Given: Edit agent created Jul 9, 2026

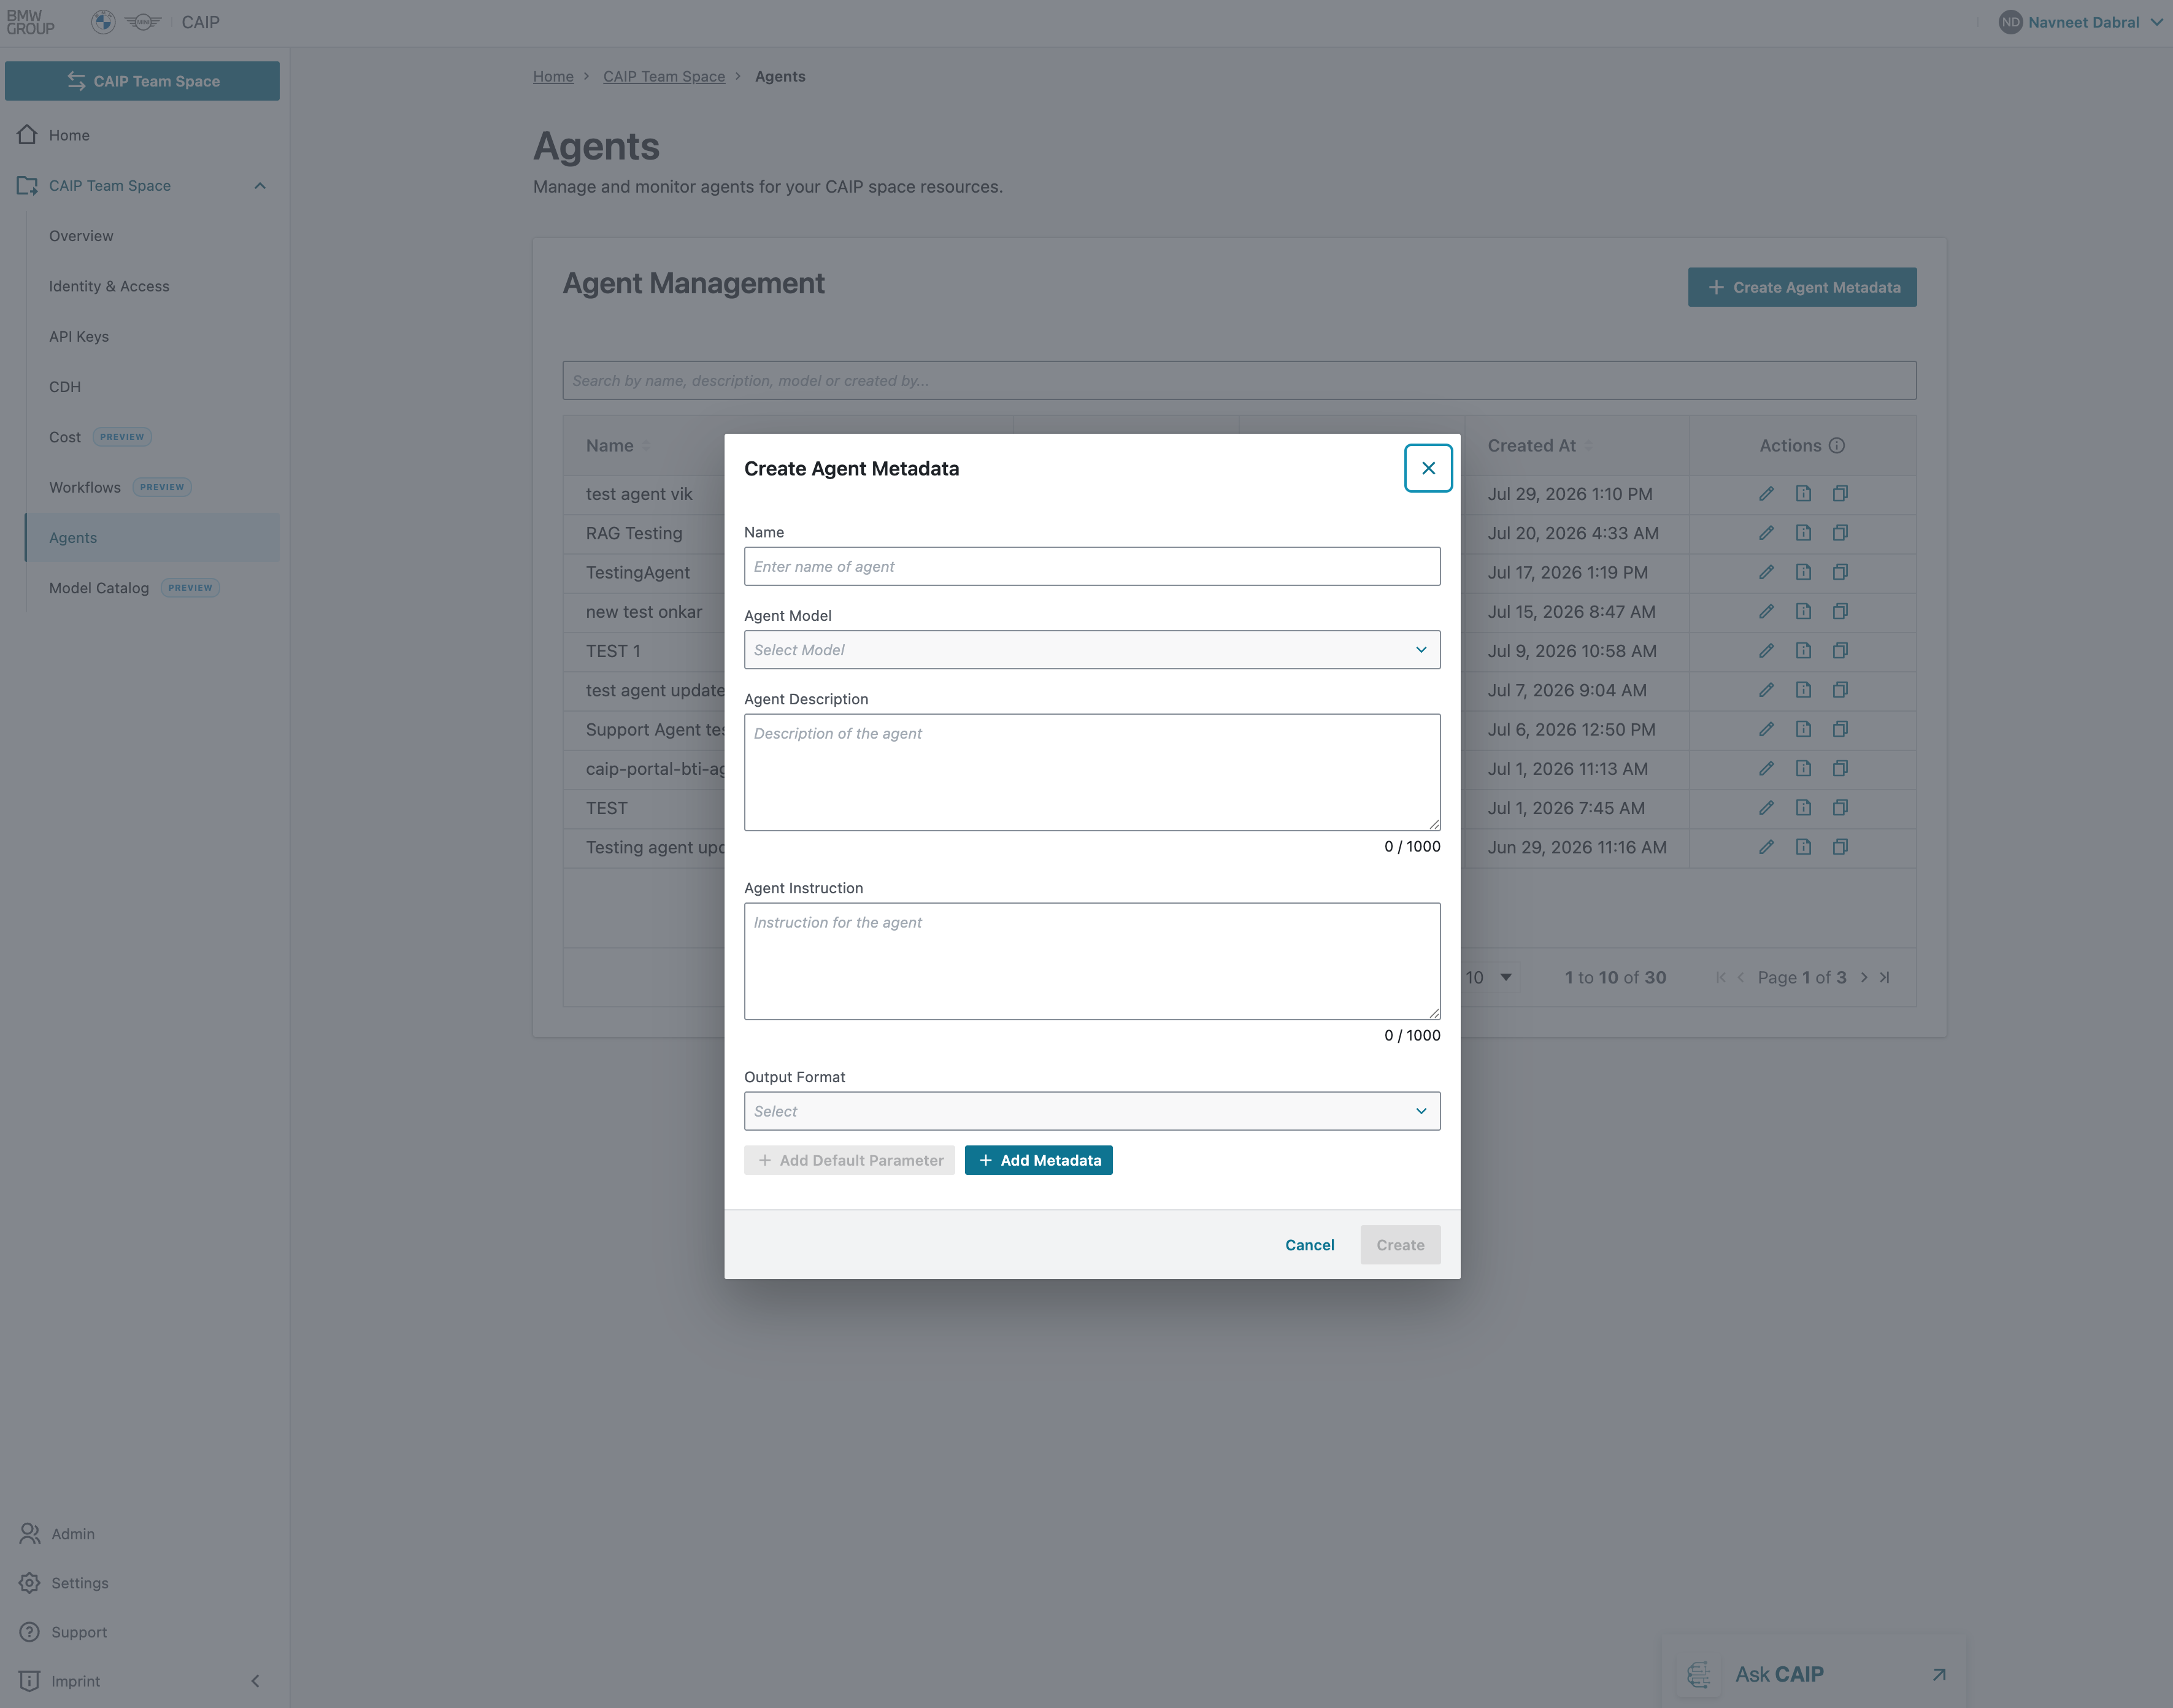Looking at the screenshot, I should click(1767, 651).
